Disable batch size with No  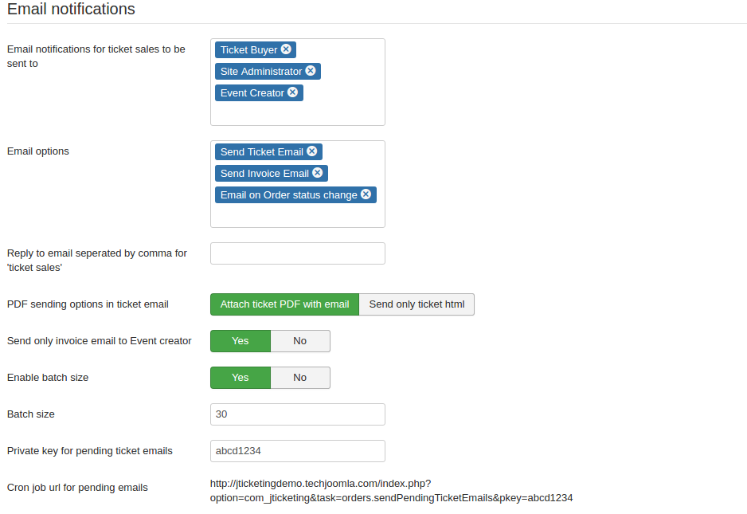click(x=299, y=378)
